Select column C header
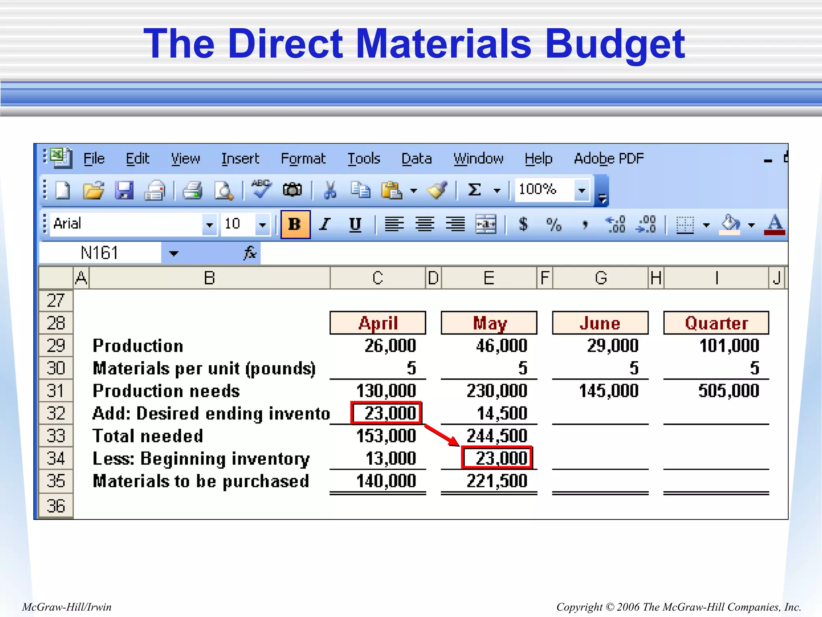 click(x=377, y=278)
